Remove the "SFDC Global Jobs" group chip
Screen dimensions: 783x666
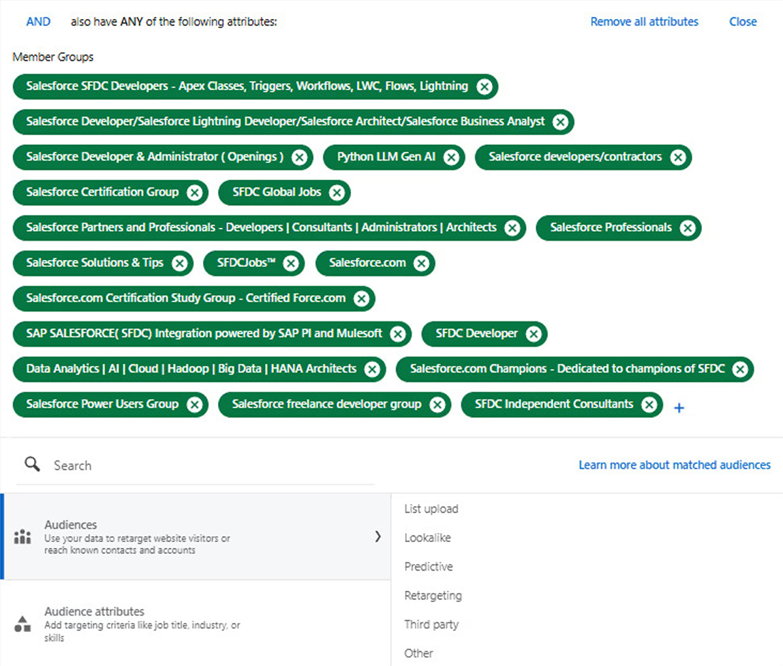coord(337,192)
